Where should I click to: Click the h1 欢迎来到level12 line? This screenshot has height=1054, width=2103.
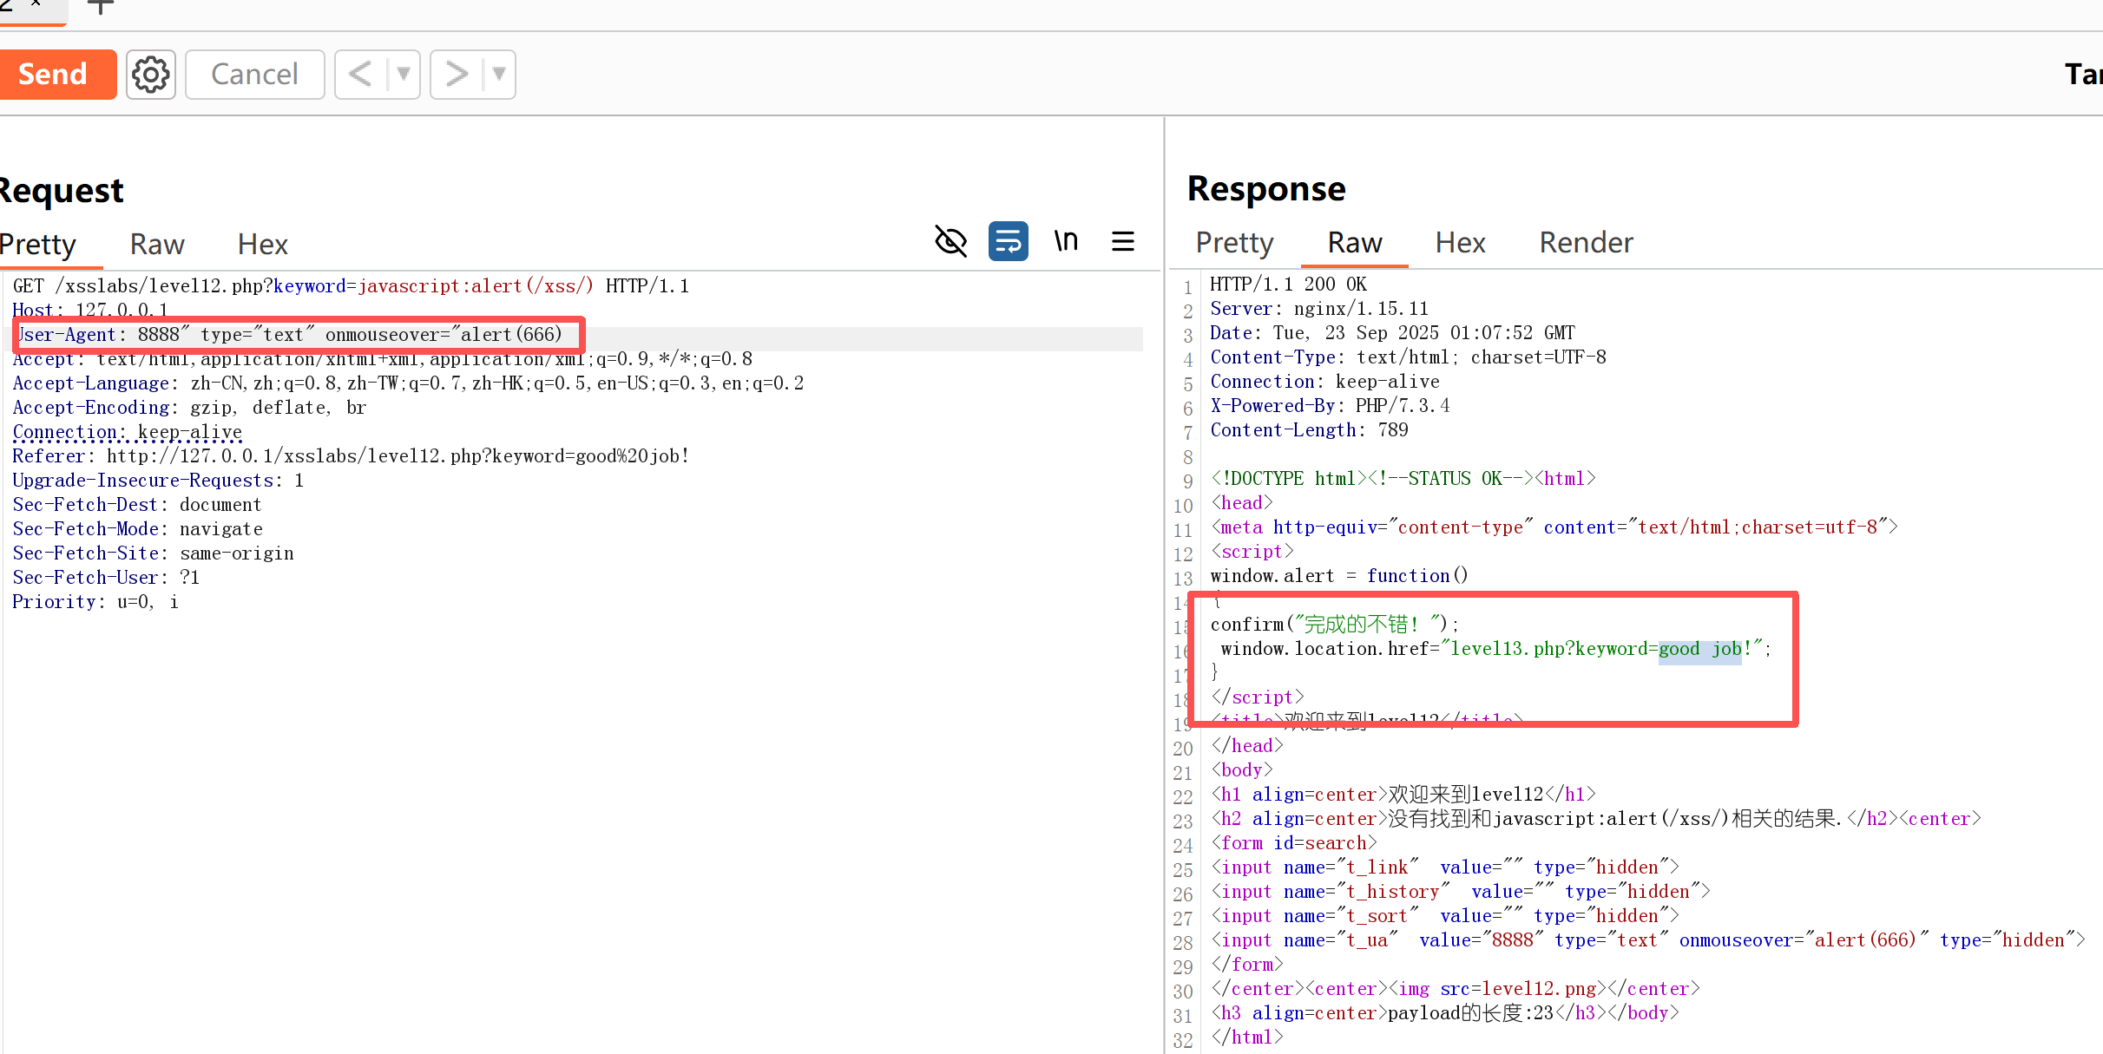(x=1403, y=795)
